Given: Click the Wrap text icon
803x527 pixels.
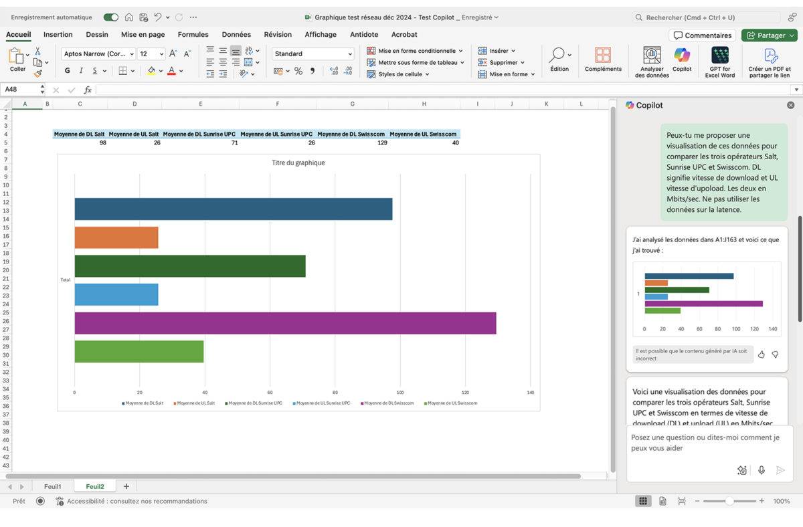Looking at the screenshot, I should [249, 51].
